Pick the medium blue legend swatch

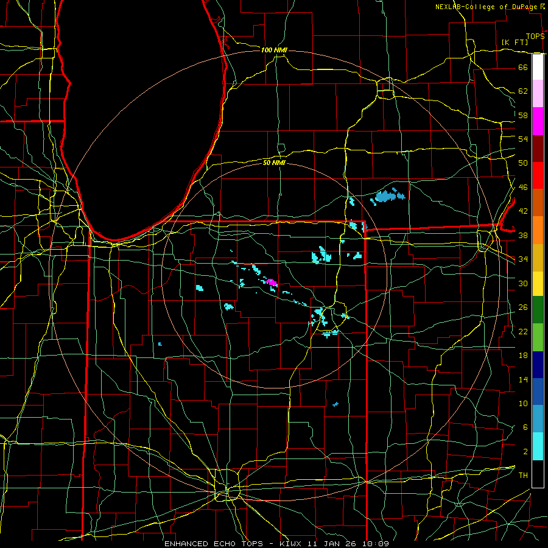tap(538, 392)
